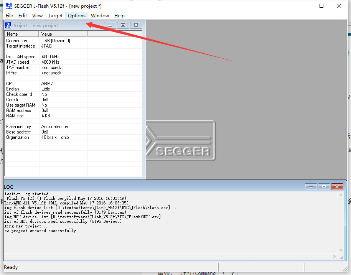
Task: Select the Target interface row label
Action: click(x=21, y=46)
